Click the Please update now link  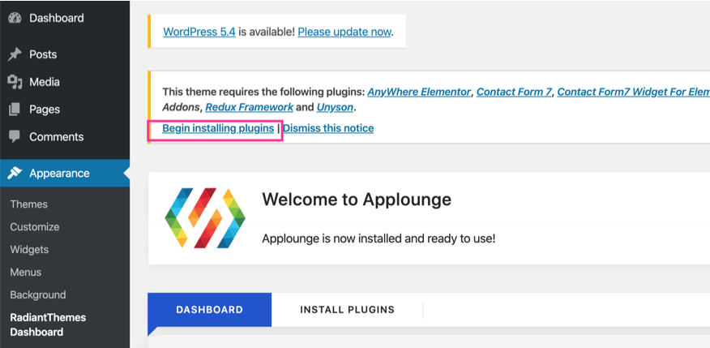click(x=344, y=32)
